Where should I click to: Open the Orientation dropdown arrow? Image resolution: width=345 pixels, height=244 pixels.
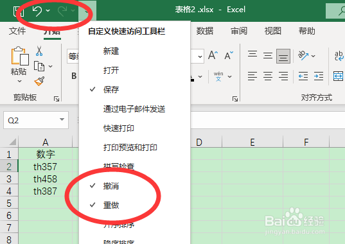point(314,56)
